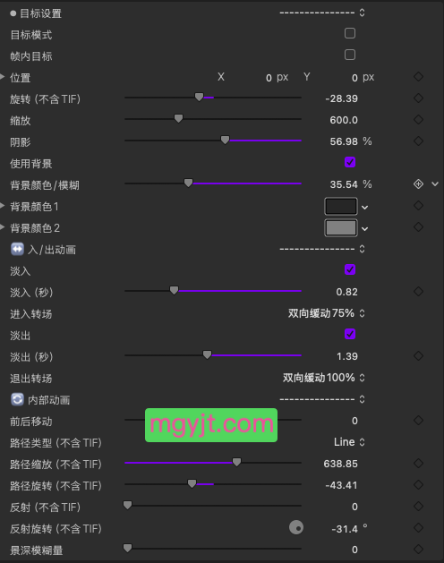The image size is (444, 563).
Task: Click keyframe diamond for 阴影 row
Action: [x=418, y=141]
